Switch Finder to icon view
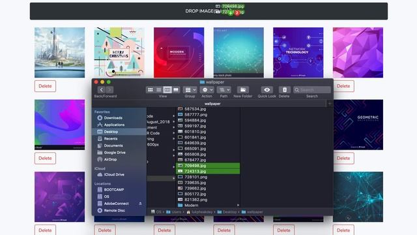 click(x=151, y=90)
